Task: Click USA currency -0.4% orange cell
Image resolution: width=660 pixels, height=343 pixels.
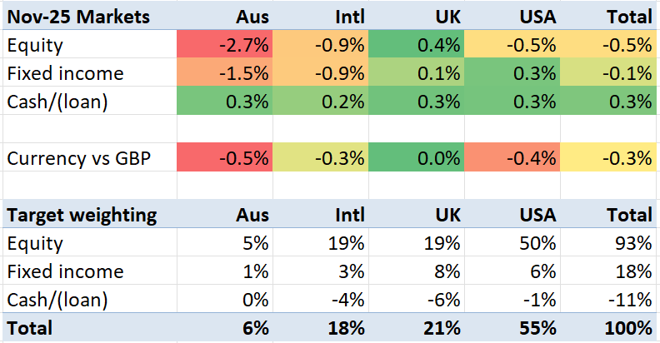Action: [x=512, y=158]
